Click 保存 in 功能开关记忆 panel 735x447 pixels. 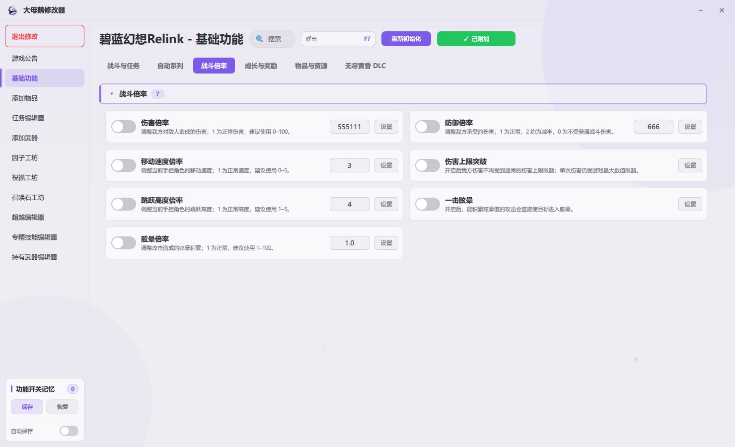[27, 407]
